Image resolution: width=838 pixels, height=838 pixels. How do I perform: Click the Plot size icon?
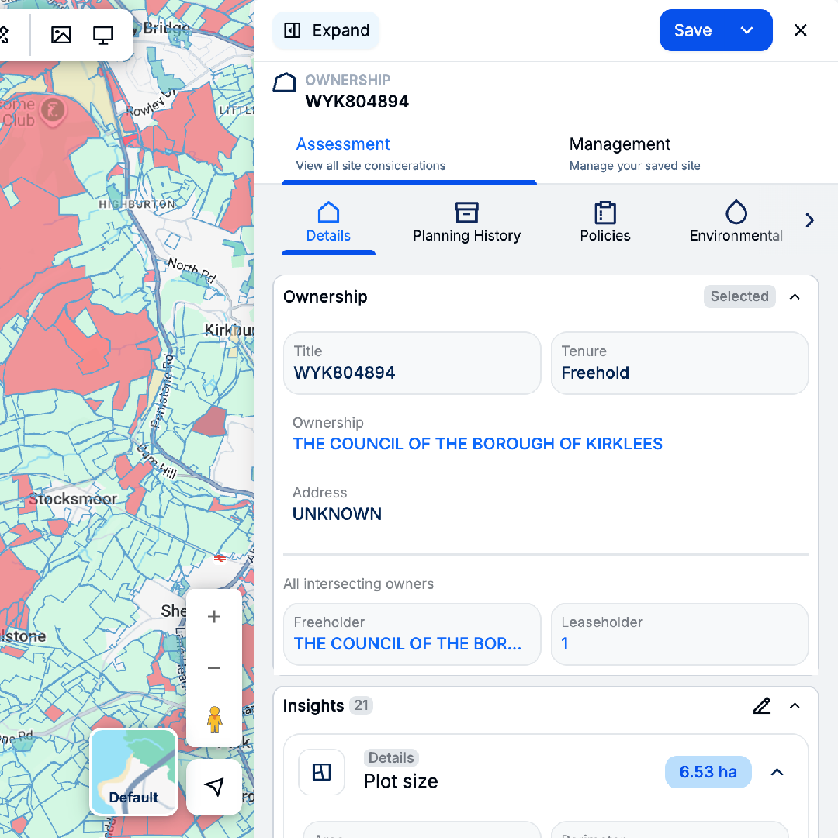point(321,772)
